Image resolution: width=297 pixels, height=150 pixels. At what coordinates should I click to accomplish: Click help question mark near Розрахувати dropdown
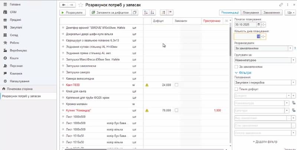(x=295, y=48)
